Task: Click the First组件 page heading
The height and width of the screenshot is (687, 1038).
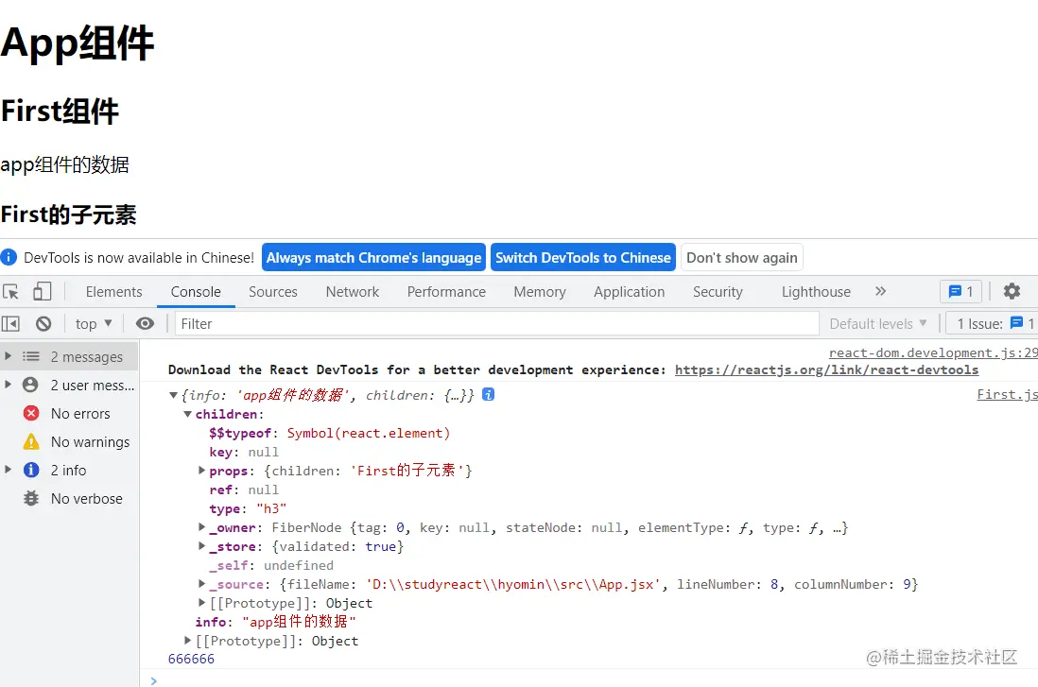Action: [x=60, y=112]
